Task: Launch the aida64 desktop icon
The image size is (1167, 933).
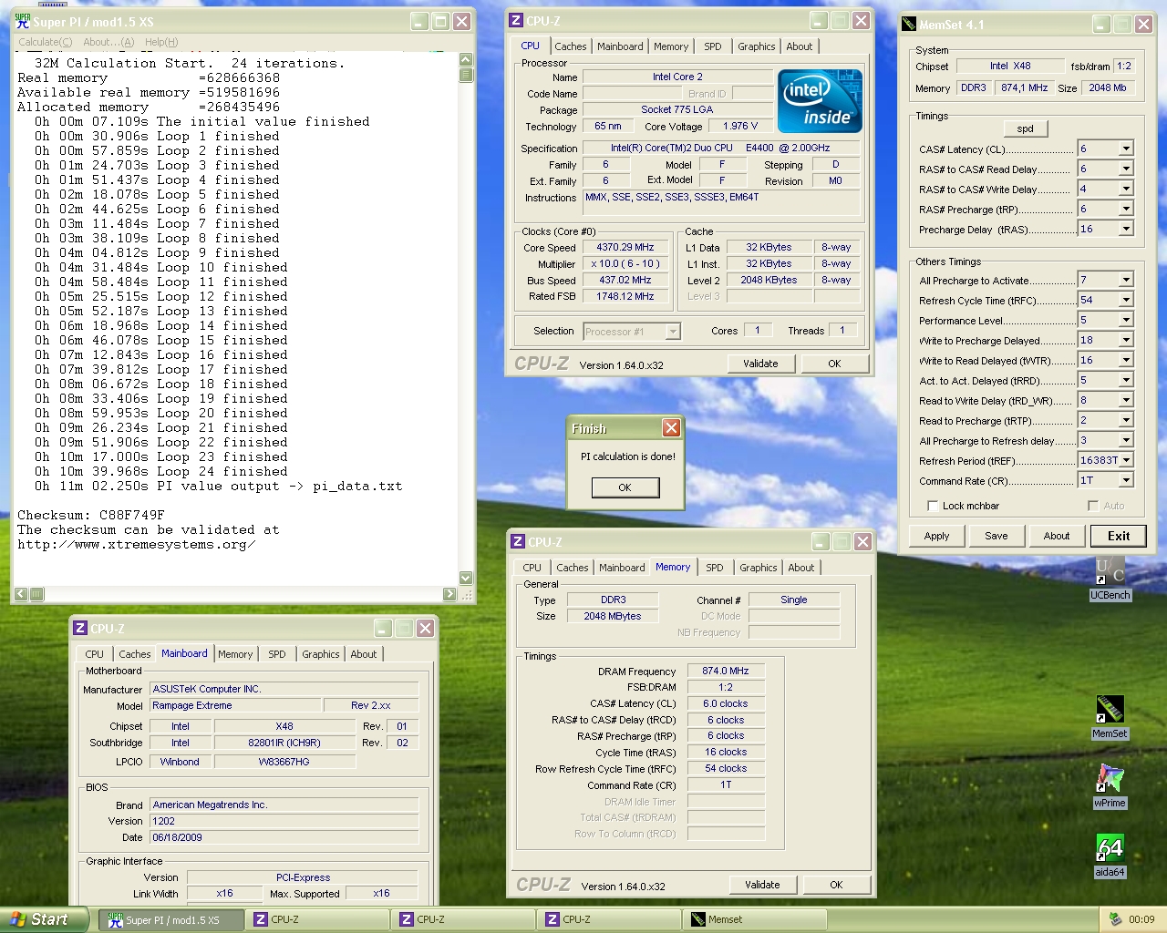Action: pos(1110,855)
